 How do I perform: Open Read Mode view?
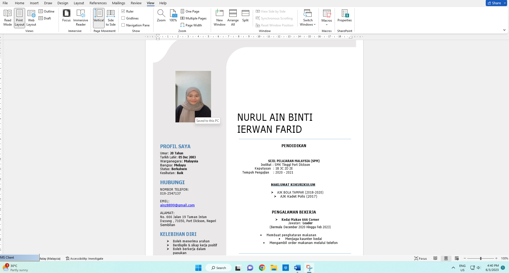(7, 18)
